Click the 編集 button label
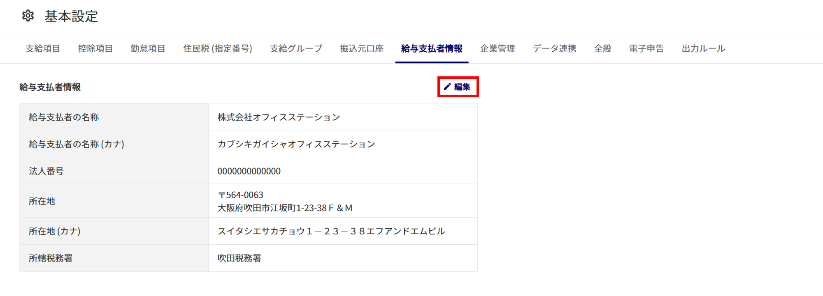 pyautogui.click(x=462, y=87)
